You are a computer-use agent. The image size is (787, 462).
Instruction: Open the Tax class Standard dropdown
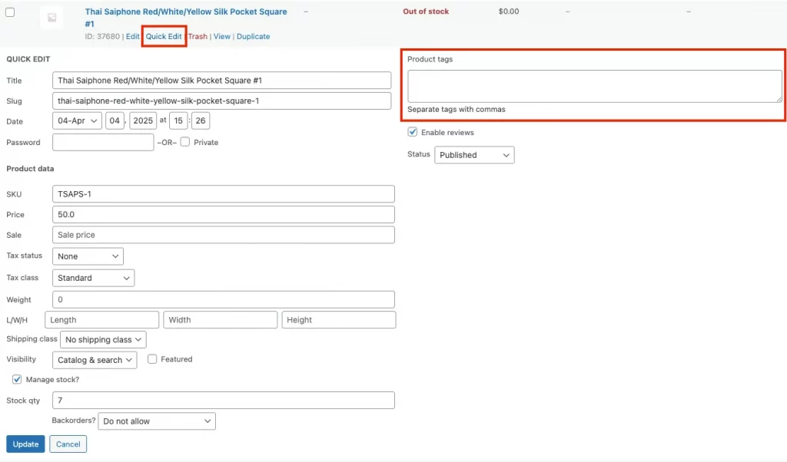pos(93,278)
